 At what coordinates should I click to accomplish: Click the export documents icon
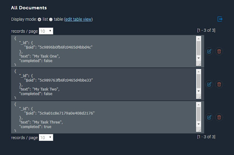point(220,19)
